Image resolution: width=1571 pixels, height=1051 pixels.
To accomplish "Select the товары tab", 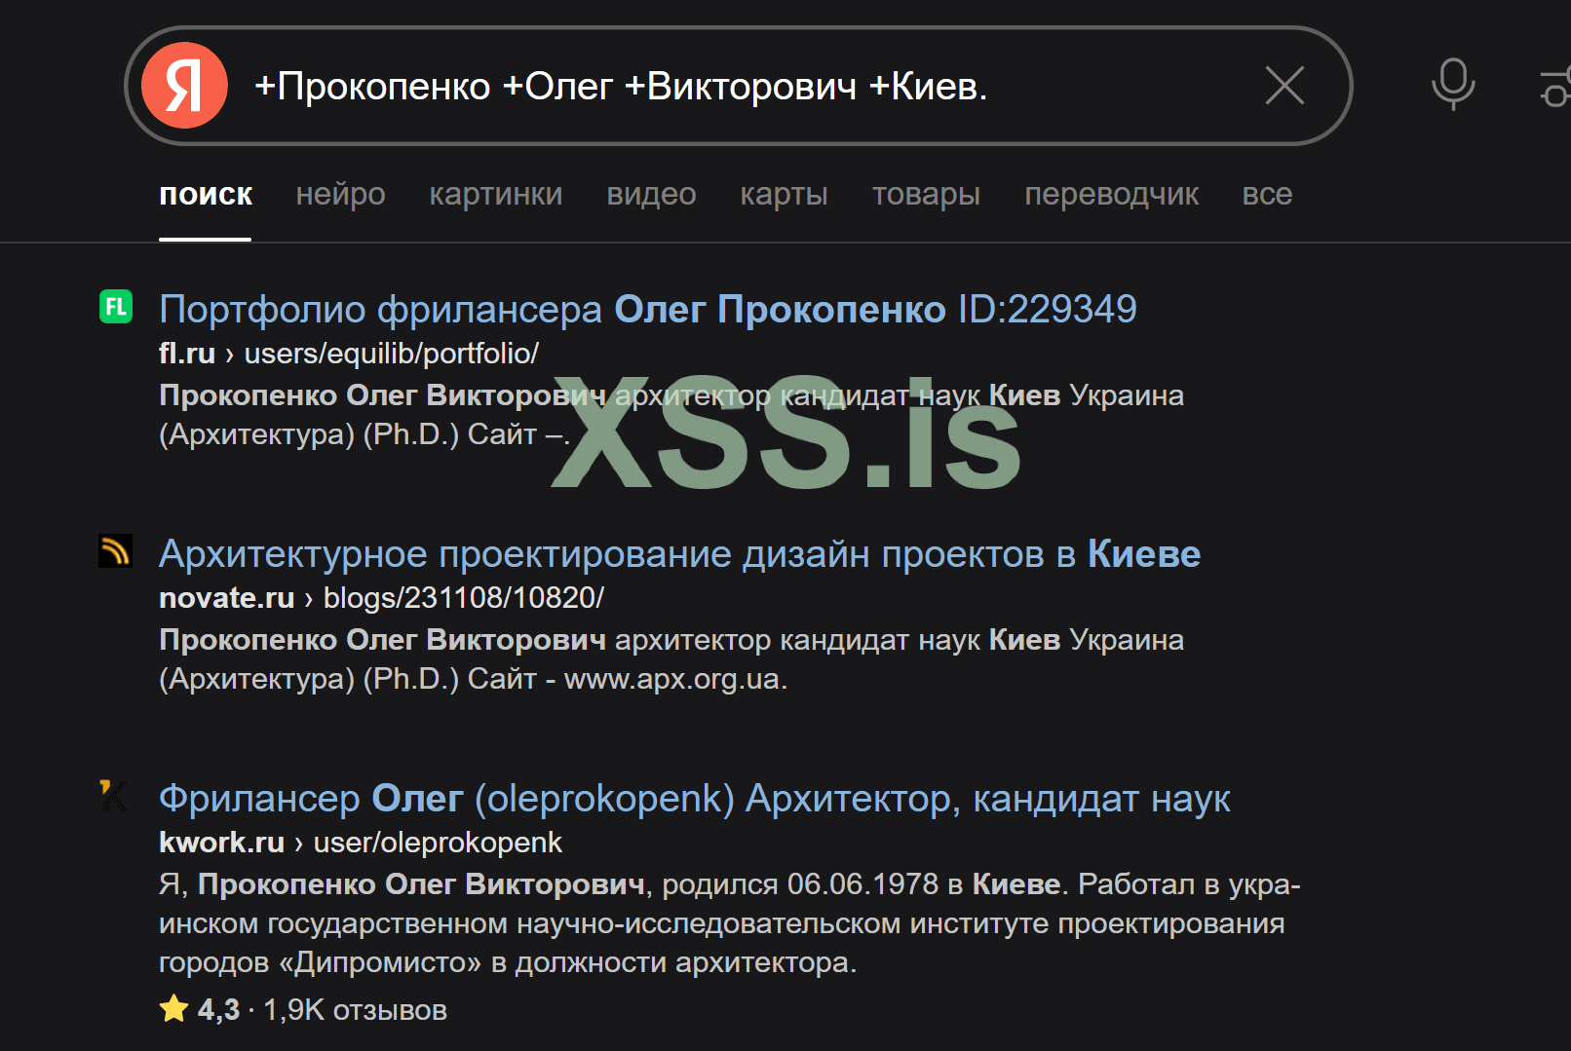I will click(926, 194).
